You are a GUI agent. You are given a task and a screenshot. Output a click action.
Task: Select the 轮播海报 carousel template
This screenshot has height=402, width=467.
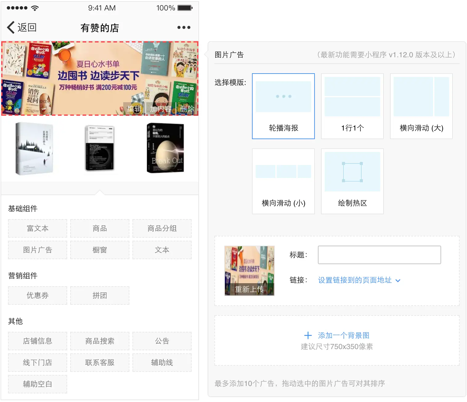point(283,106)
